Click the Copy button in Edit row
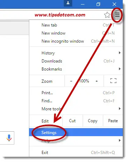This screenshot has width=128, height=162. (93, 121)
